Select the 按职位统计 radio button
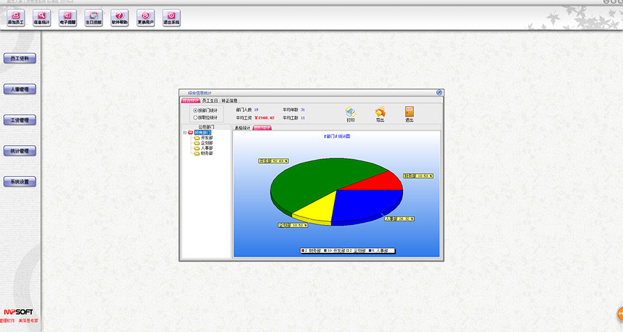Viewport: 623px width, 332px height. (196, 117)
